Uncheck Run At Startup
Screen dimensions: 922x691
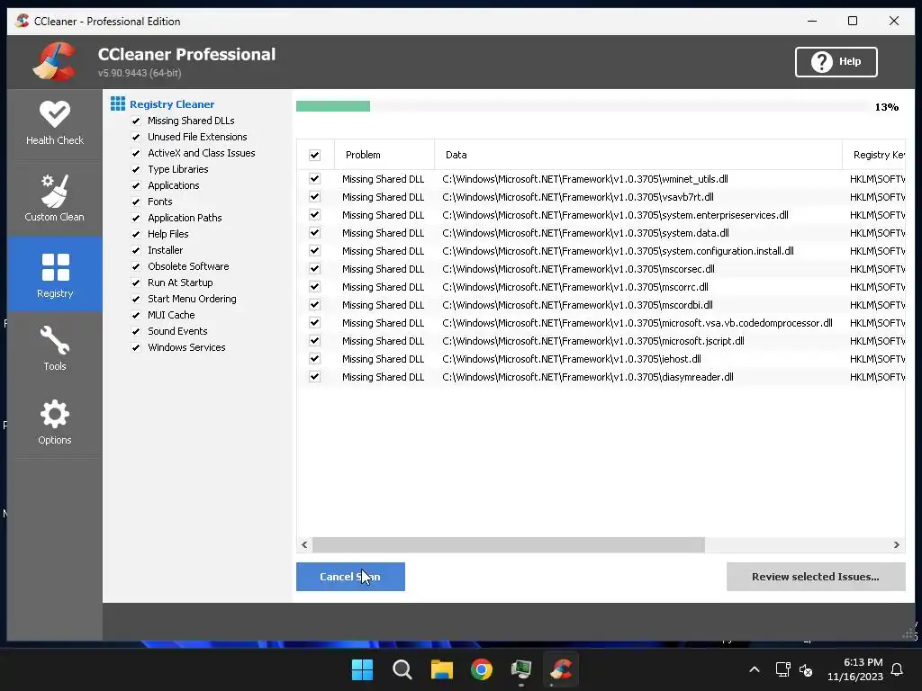coord(136,283)
